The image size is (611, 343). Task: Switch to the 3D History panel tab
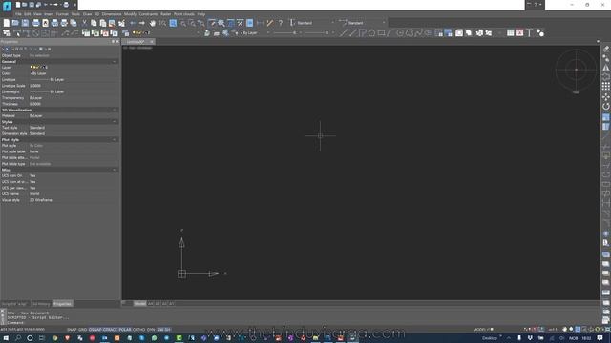tap(41, 304)
